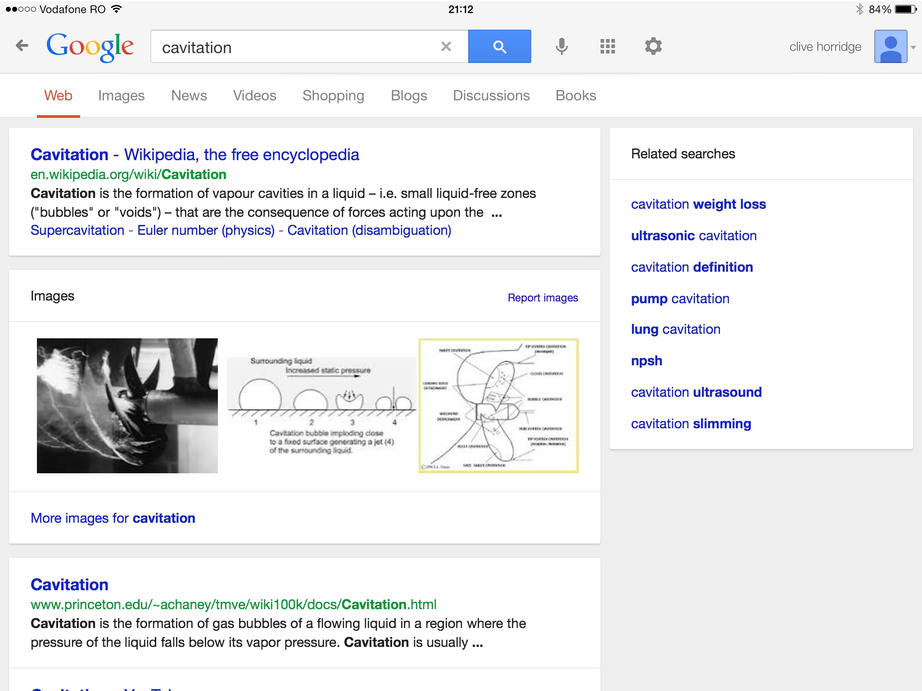Tap the princeton.edu green URL text
The image size is (922, 691).
234,604
